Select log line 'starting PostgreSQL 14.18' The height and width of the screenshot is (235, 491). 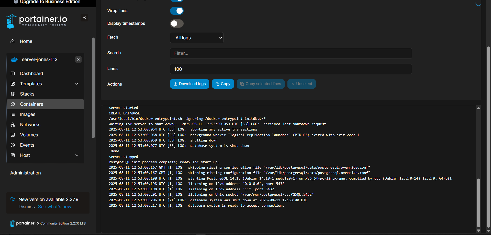280,178
